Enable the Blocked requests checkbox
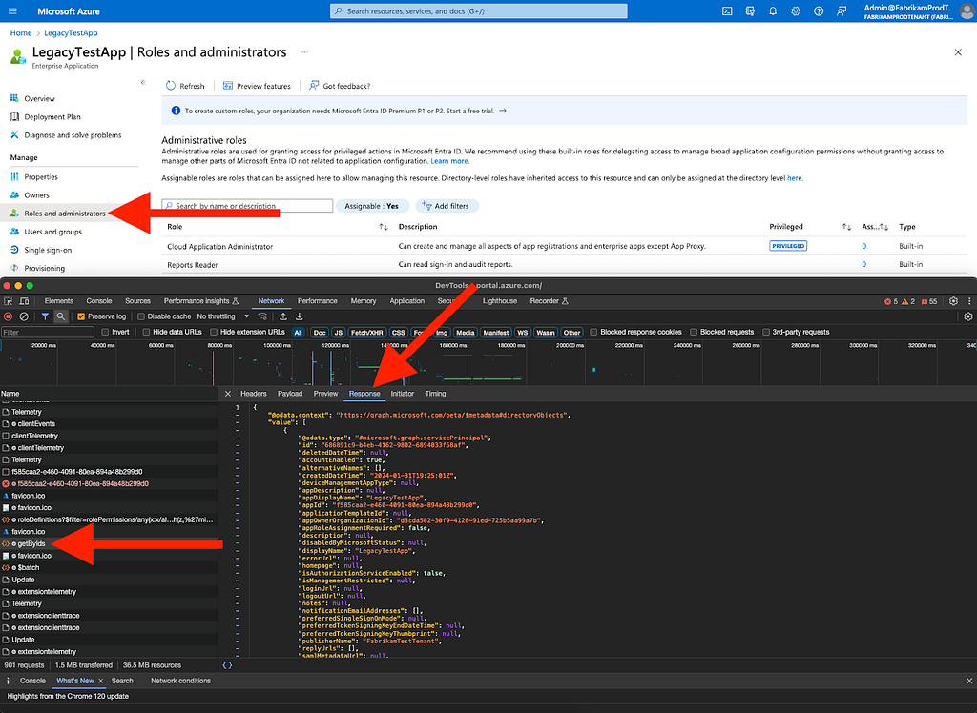This screenshot has height=713, width=977. click(x=693, y=332)
